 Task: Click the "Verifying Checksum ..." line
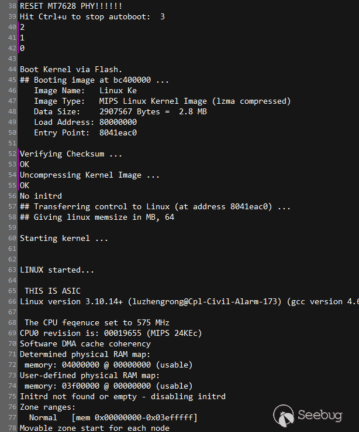click(x=71, y=154)
